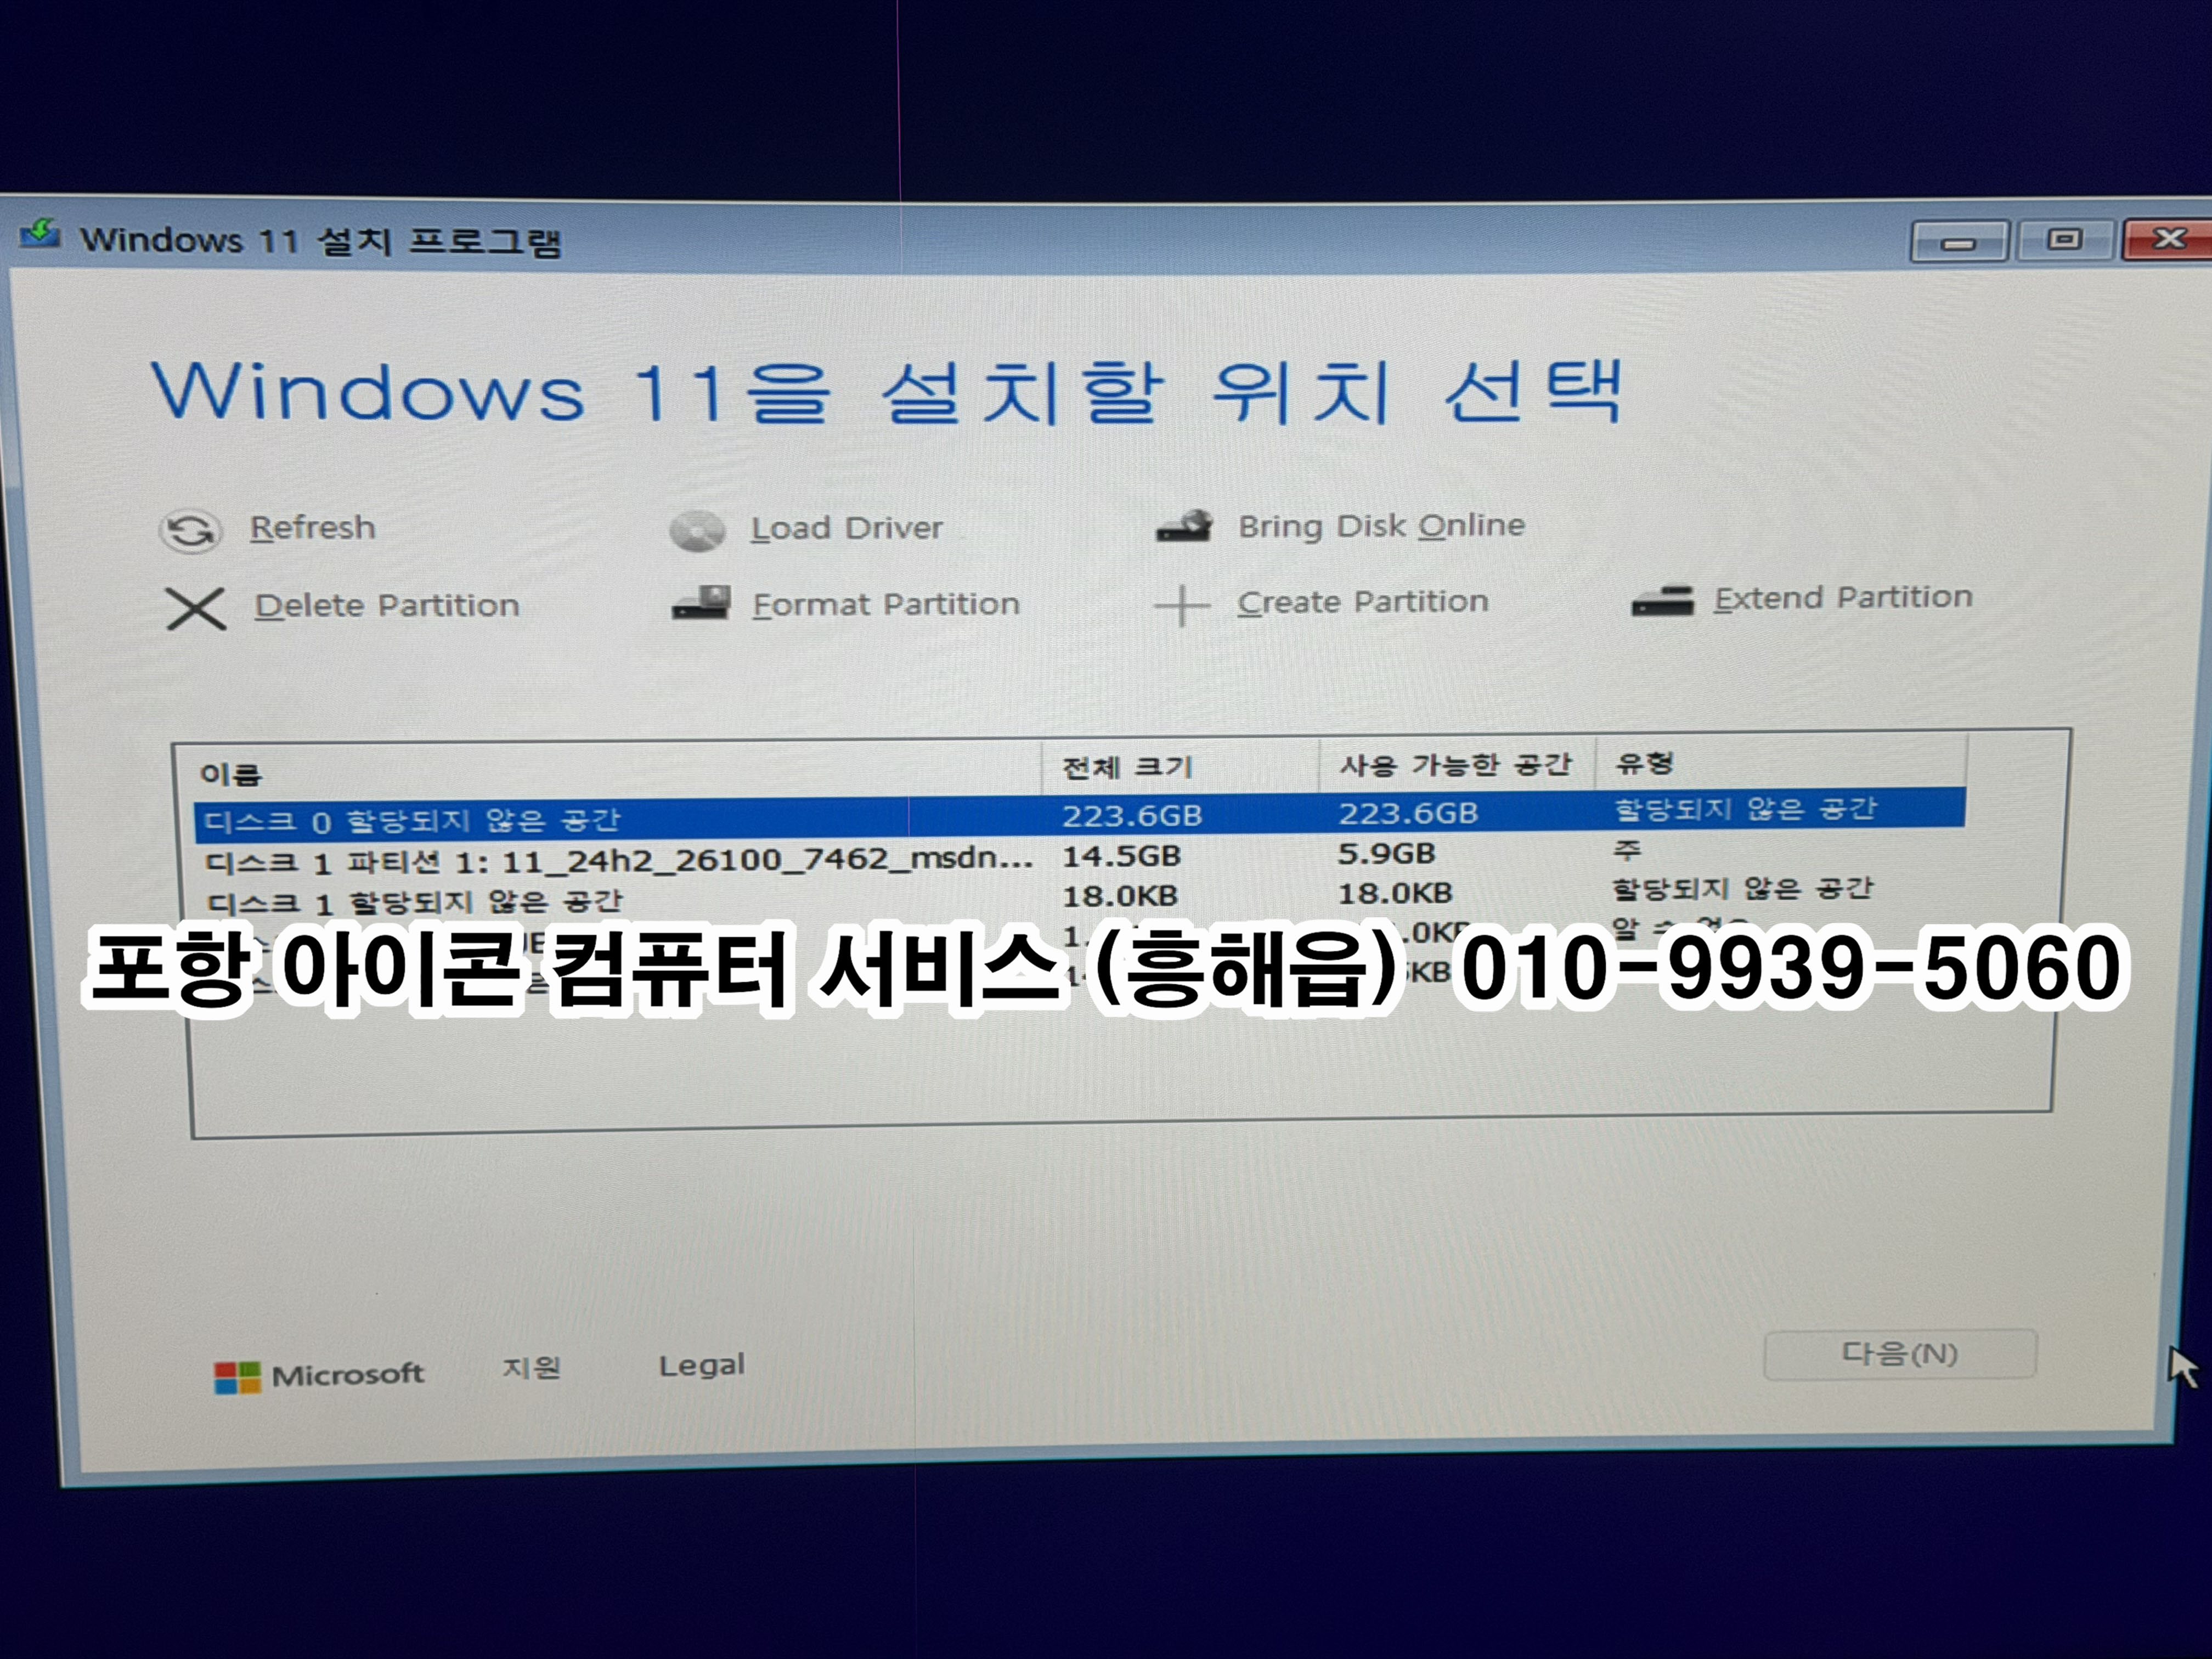Close the Windows 11 setup window
2212x1659 pixels.
click(x=2167, y=239)
